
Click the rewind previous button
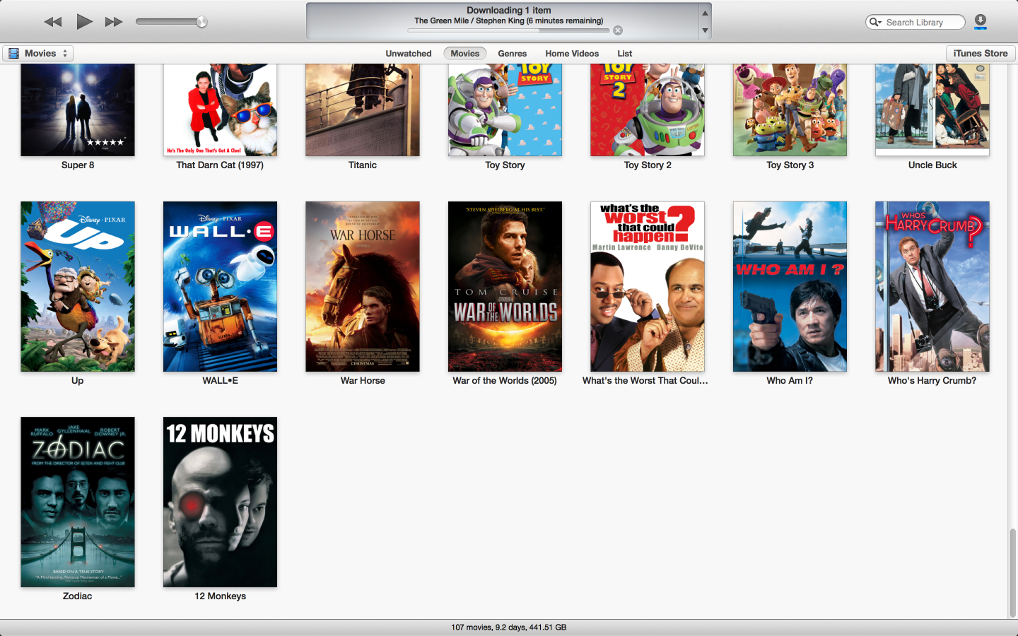(53, 22)
